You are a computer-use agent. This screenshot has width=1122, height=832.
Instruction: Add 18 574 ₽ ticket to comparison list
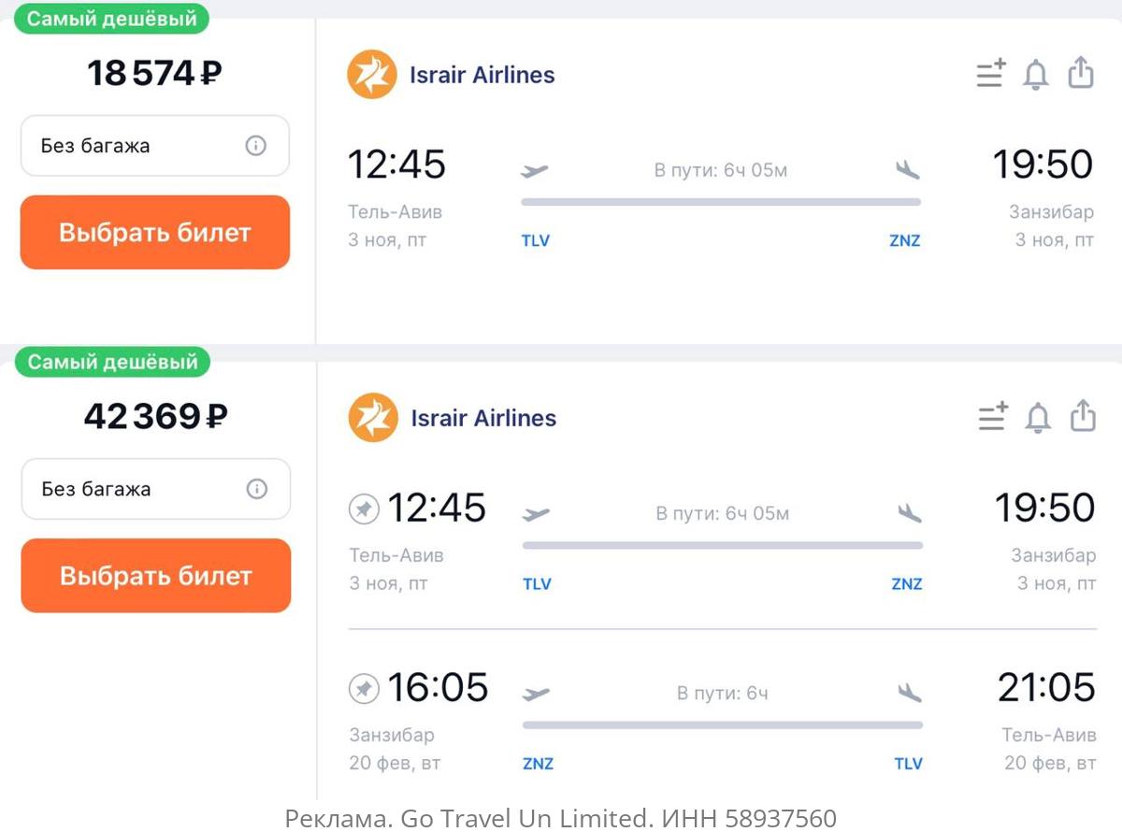coord(991,74)
